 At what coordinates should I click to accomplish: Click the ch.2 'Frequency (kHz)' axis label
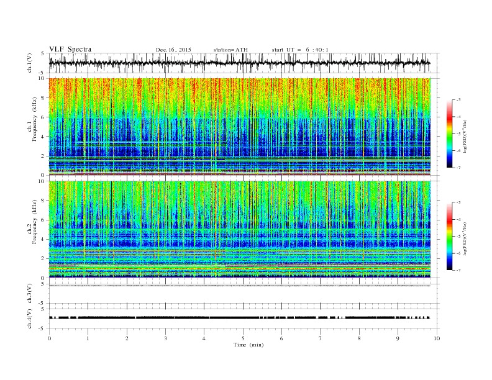click(35, 222)
